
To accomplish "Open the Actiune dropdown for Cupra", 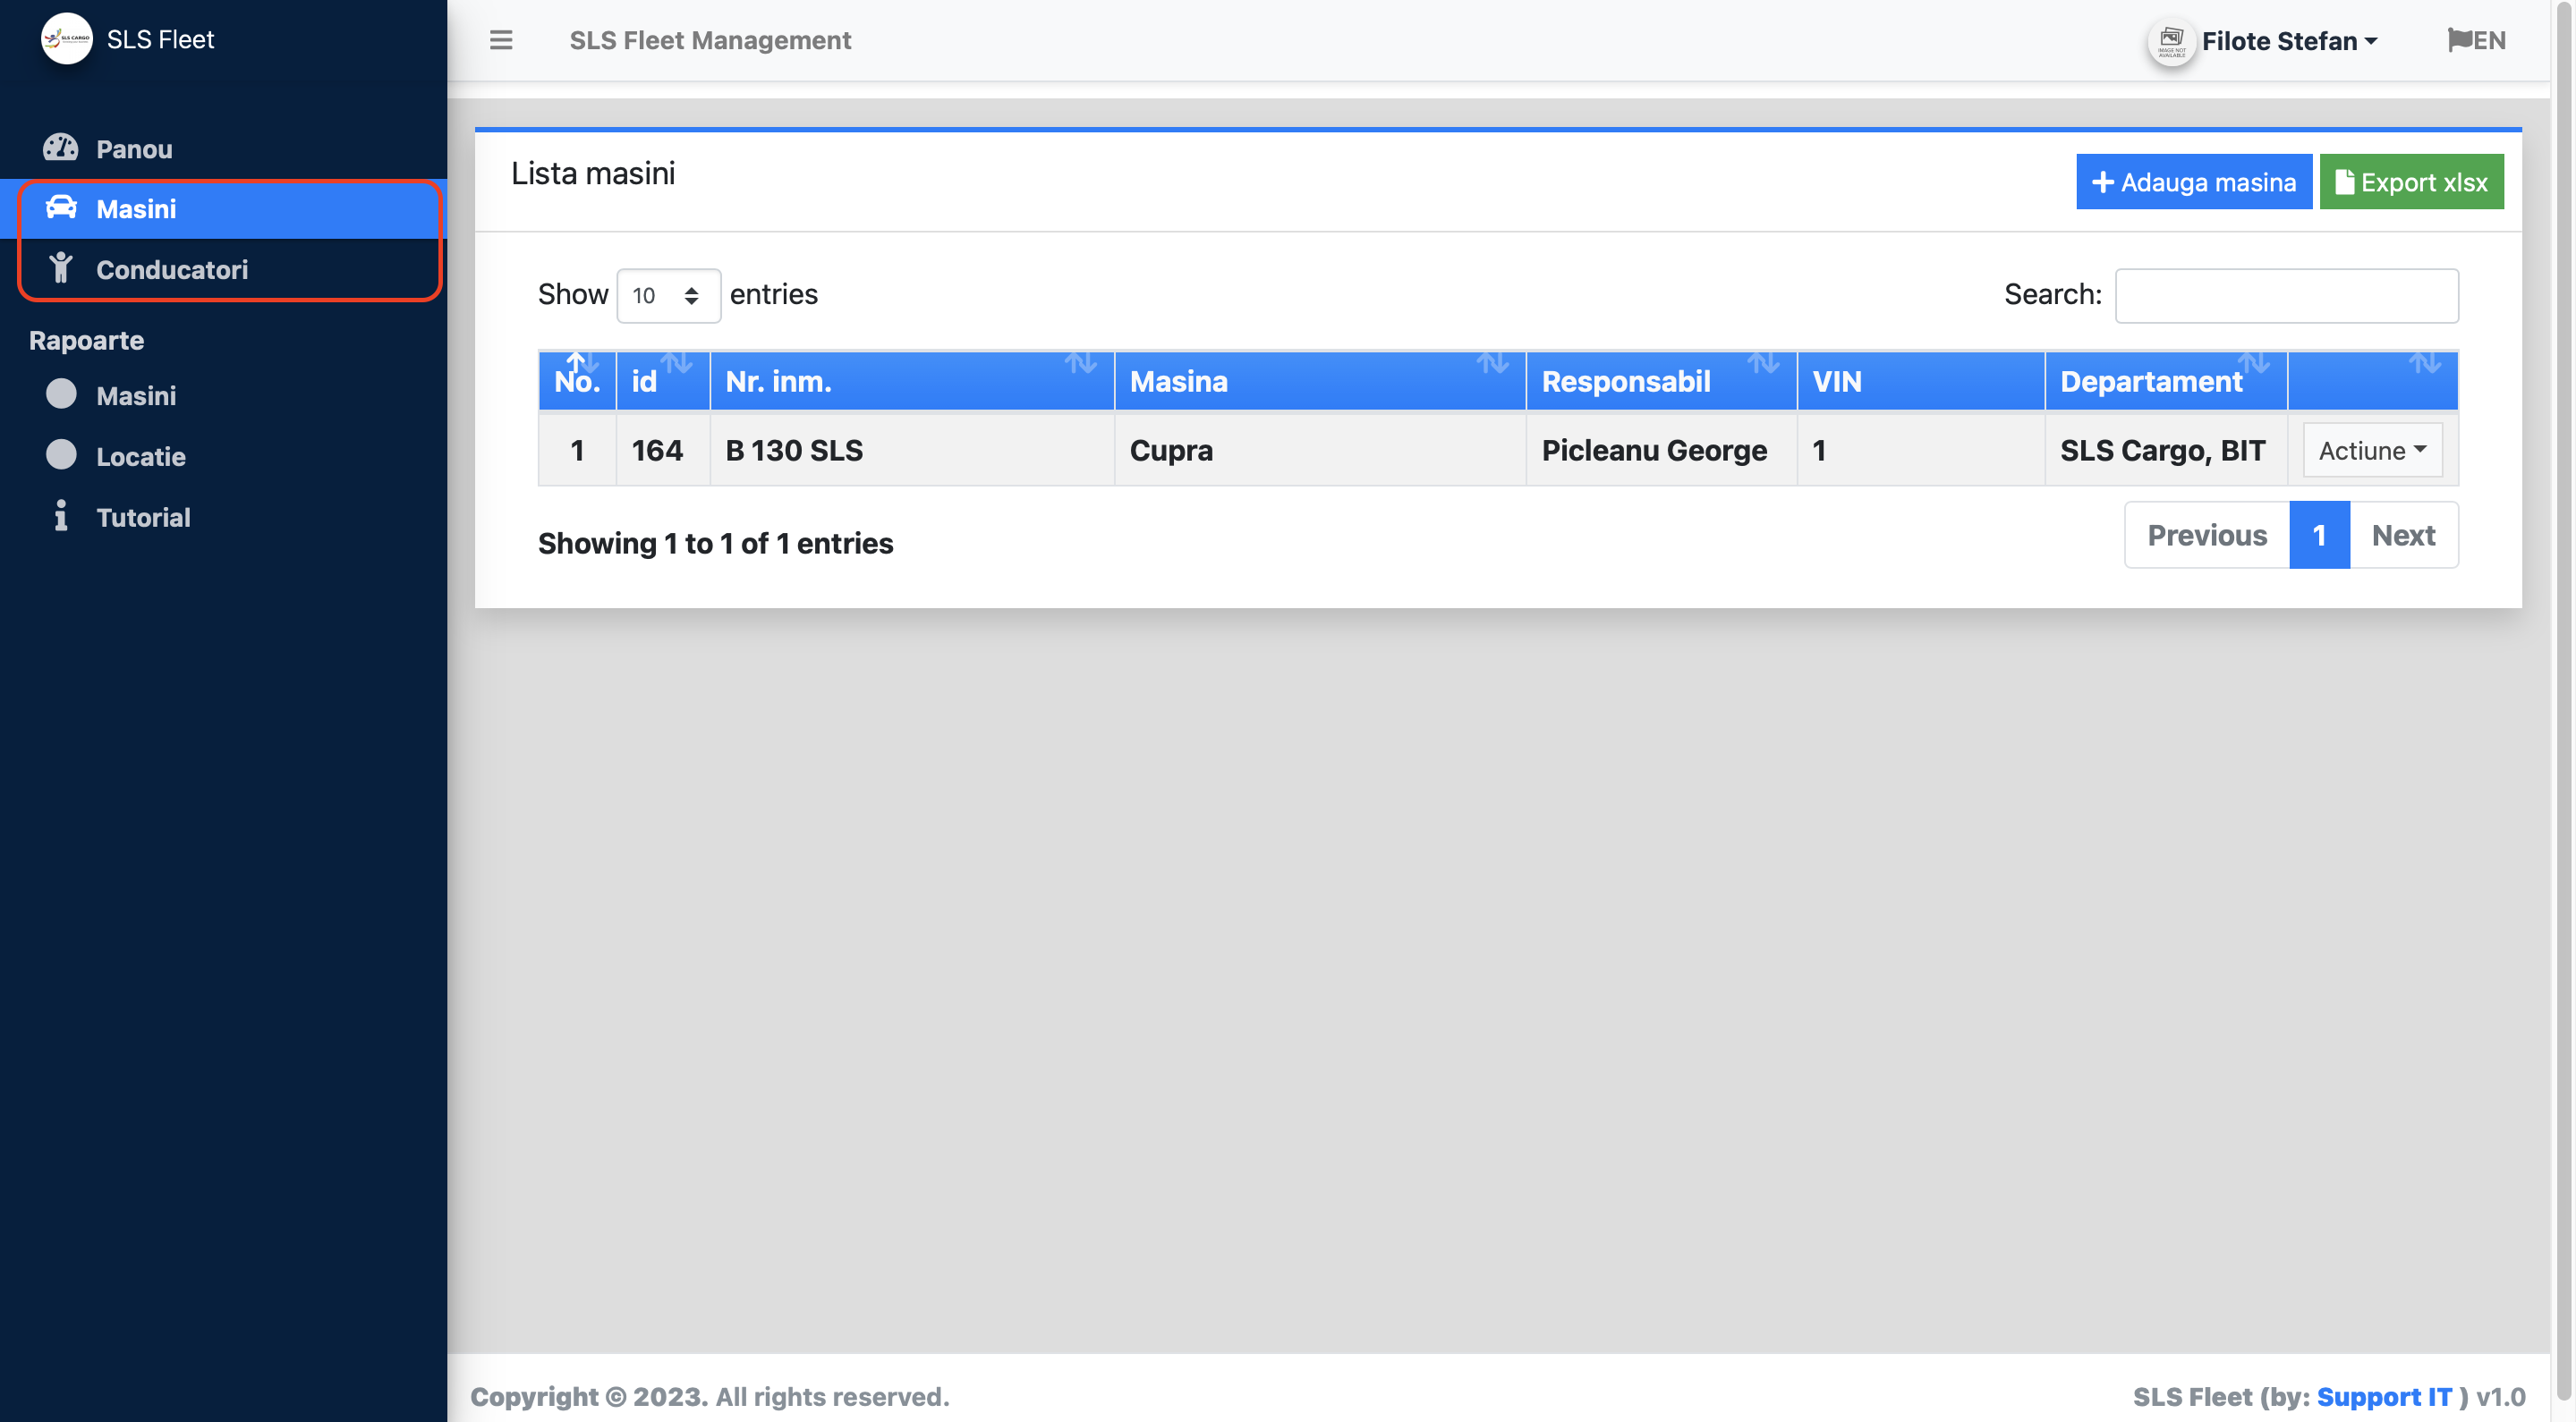I will click(x=2371, y=450).
